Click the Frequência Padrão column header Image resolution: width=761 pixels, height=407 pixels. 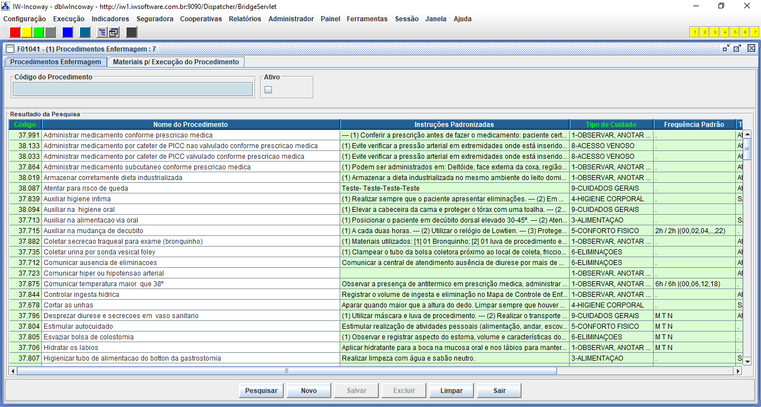pyautogui.click(x=694, y=125)
